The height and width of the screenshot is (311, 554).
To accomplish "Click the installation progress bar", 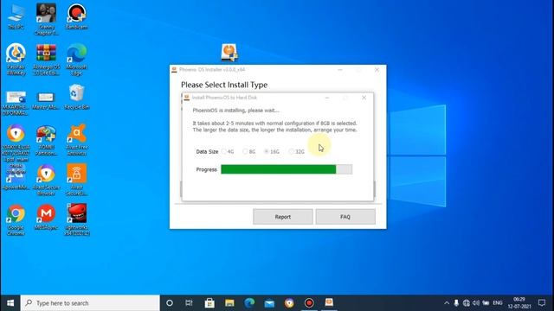I will (x=287, y=169).
